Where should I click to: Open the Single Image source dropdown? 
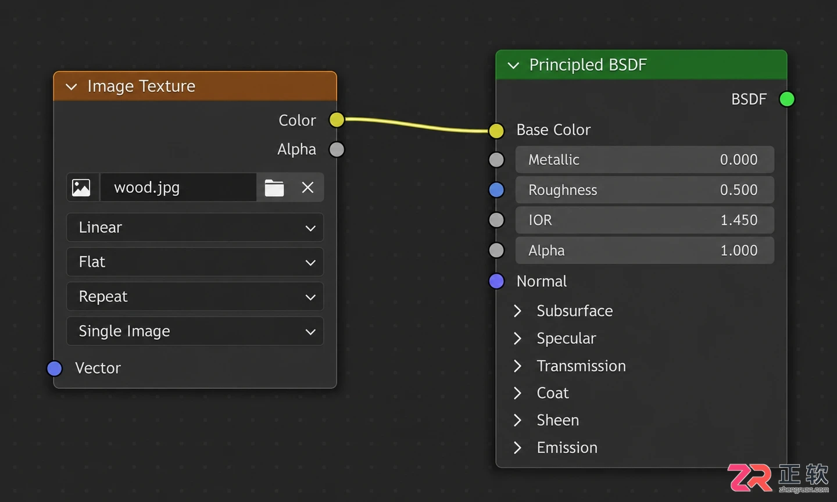click(195, 331)
